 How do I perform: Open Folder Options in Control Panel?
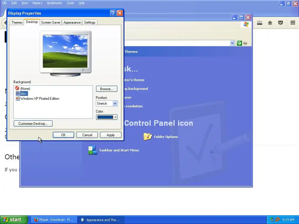166,137
